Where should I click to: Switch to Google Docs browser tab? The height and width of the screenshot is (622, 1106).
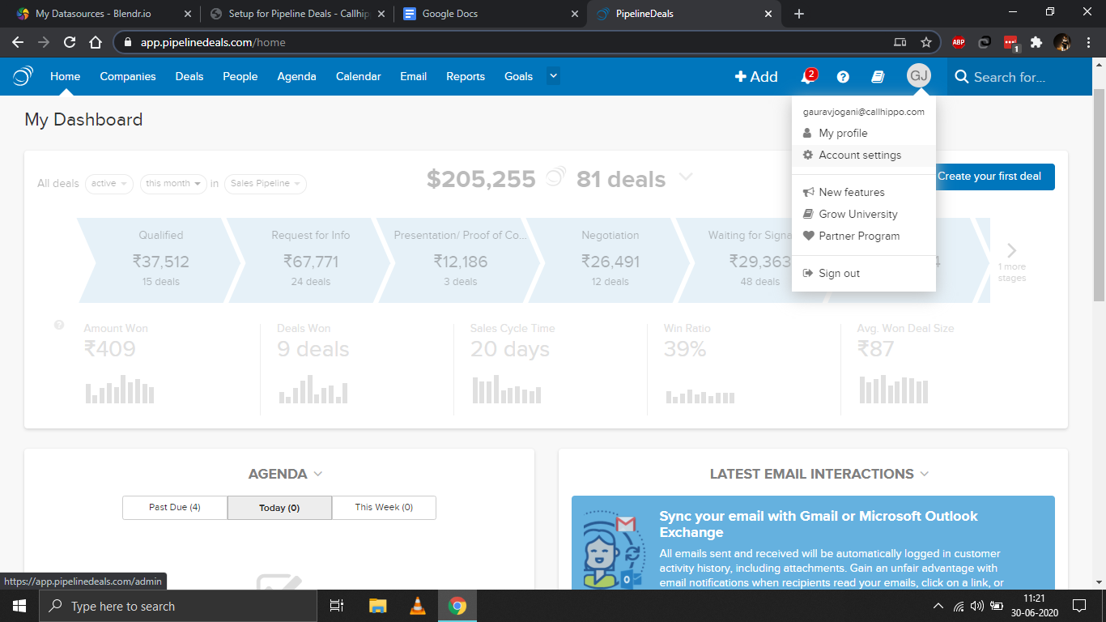point(491,14)
